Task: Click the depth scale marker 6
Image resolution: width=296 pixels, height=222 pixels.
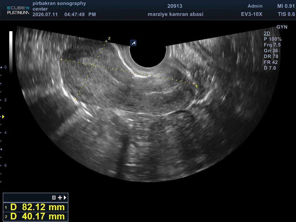Action: click(x=5, y=165)
